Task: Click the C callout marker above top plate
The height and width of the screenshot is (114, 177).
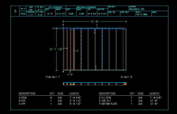Action: point(97,25)
